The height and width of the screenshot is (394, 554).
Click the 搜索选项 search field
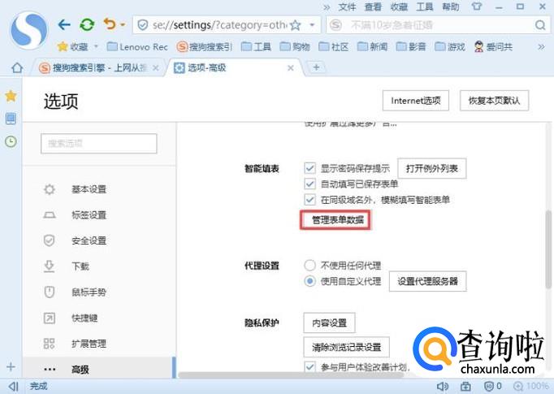pyautogui.click(x=98, y=144)
